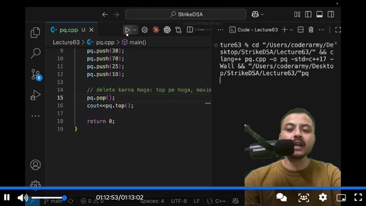Go forward with the right arrow
The height and width of the screenshot is (206, 366).
116,15
